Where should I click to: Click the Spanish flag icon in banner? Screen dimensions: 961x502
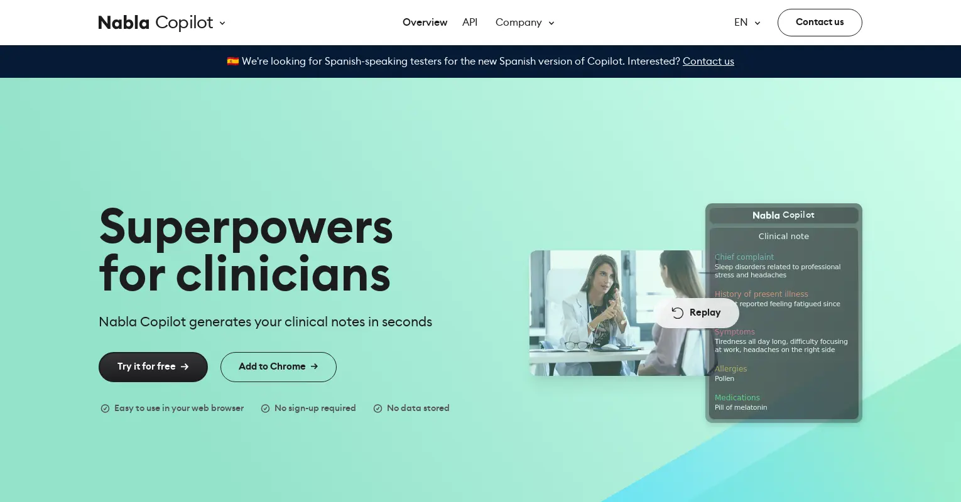click(233, 61)
